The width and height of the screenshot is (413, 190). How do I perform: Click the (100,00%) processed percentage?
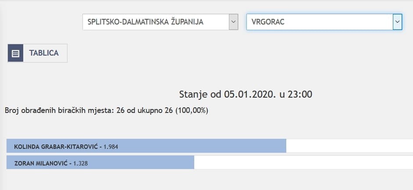[x=192, y=110]
